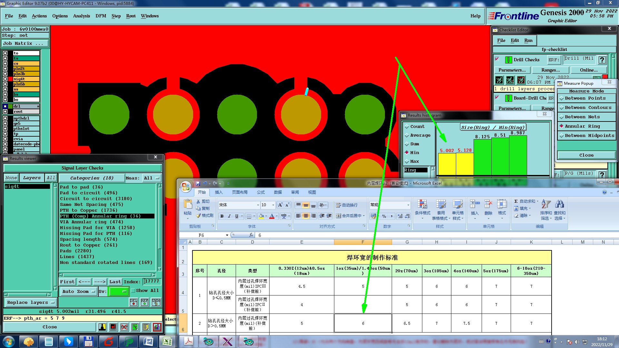This screenshot has width=619, height=348.
Task: Click the green Sv color selector
Action: coord(118,292)
